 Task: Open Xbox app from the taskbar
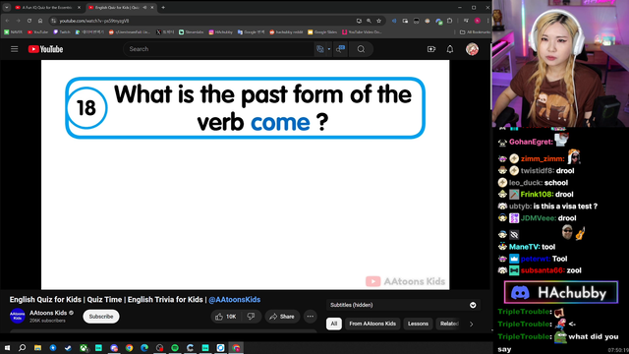[84, 347]
